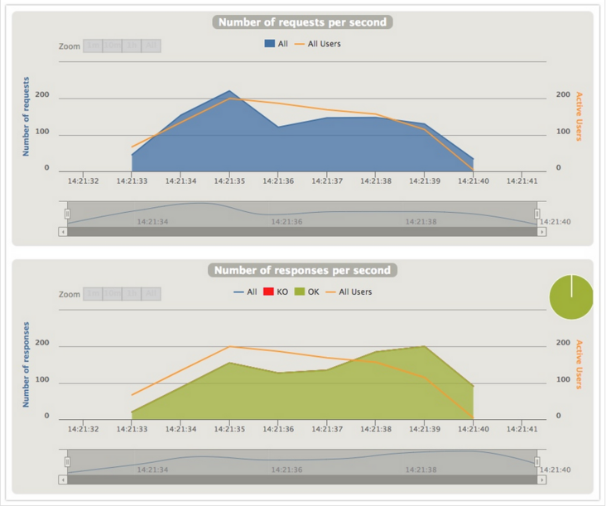The width and height of the screenshot is (606, 506).
Task: Toggle the KO series legend item
Action: 276,292
